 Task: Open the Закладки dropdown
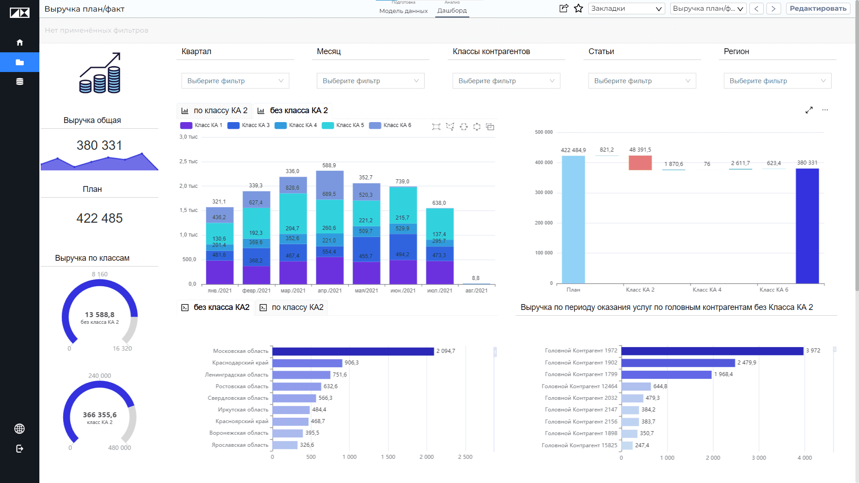click(x=626, y=8)
